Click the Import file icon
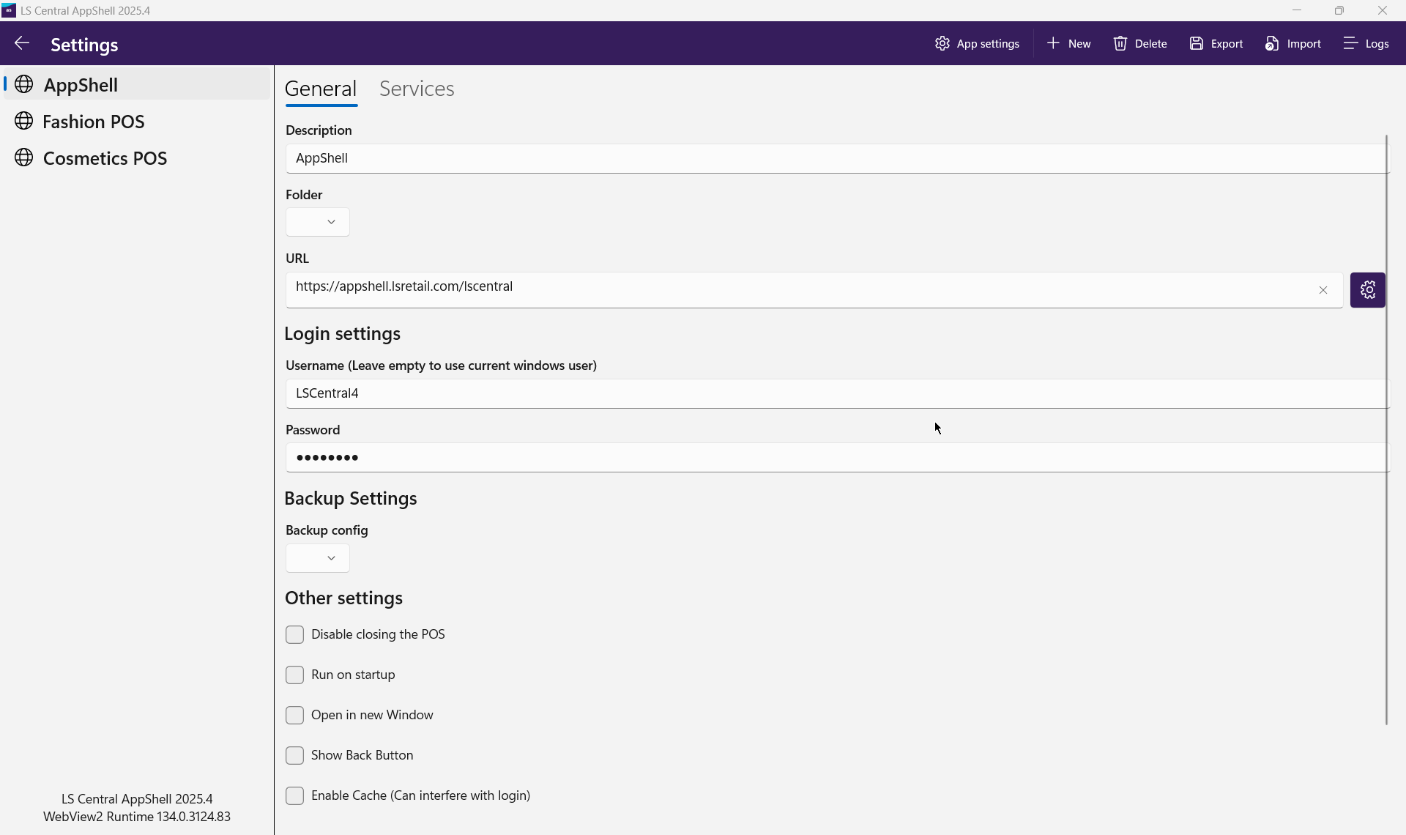 tap(1272, 44)
